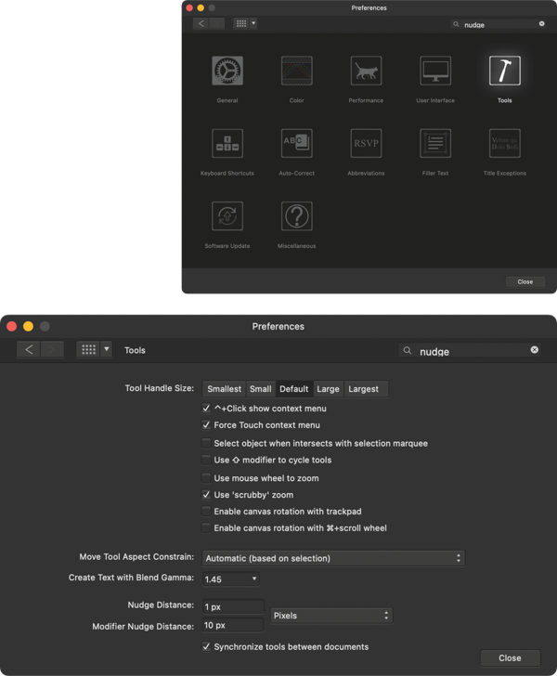
Task: Toggle ^+Click show context menu
Action: click(206, 409)
